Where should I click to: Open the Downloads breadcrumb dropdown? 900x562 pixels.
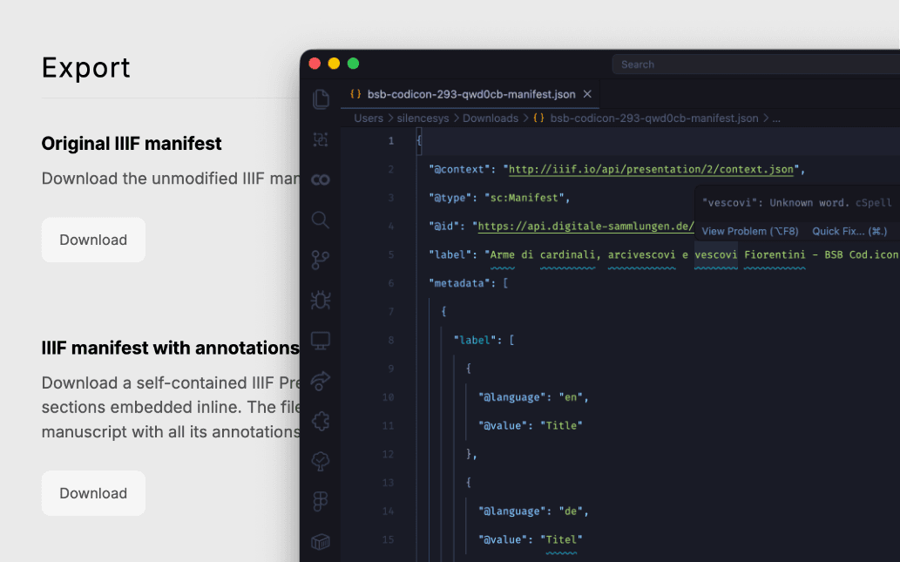491,118
